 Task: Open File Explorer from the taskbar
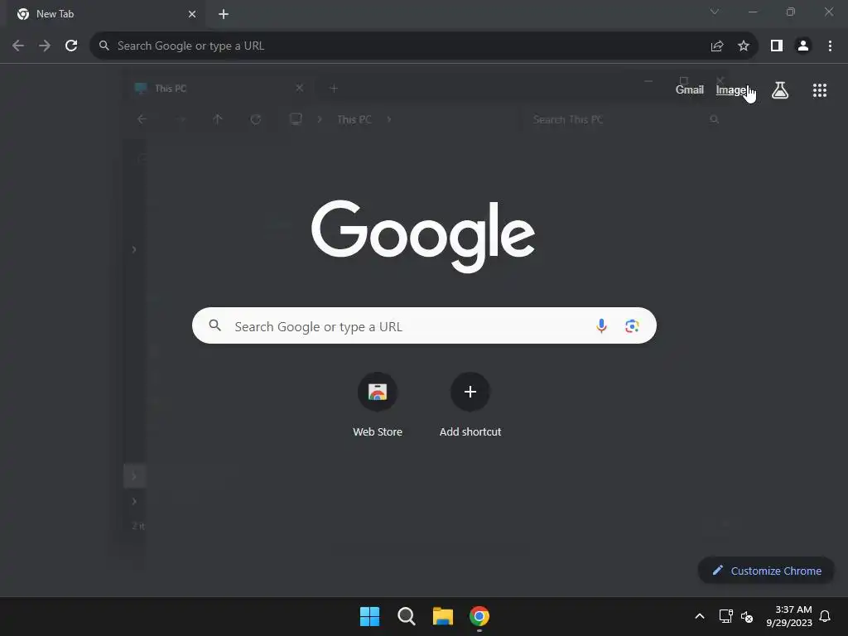(443, 616)
